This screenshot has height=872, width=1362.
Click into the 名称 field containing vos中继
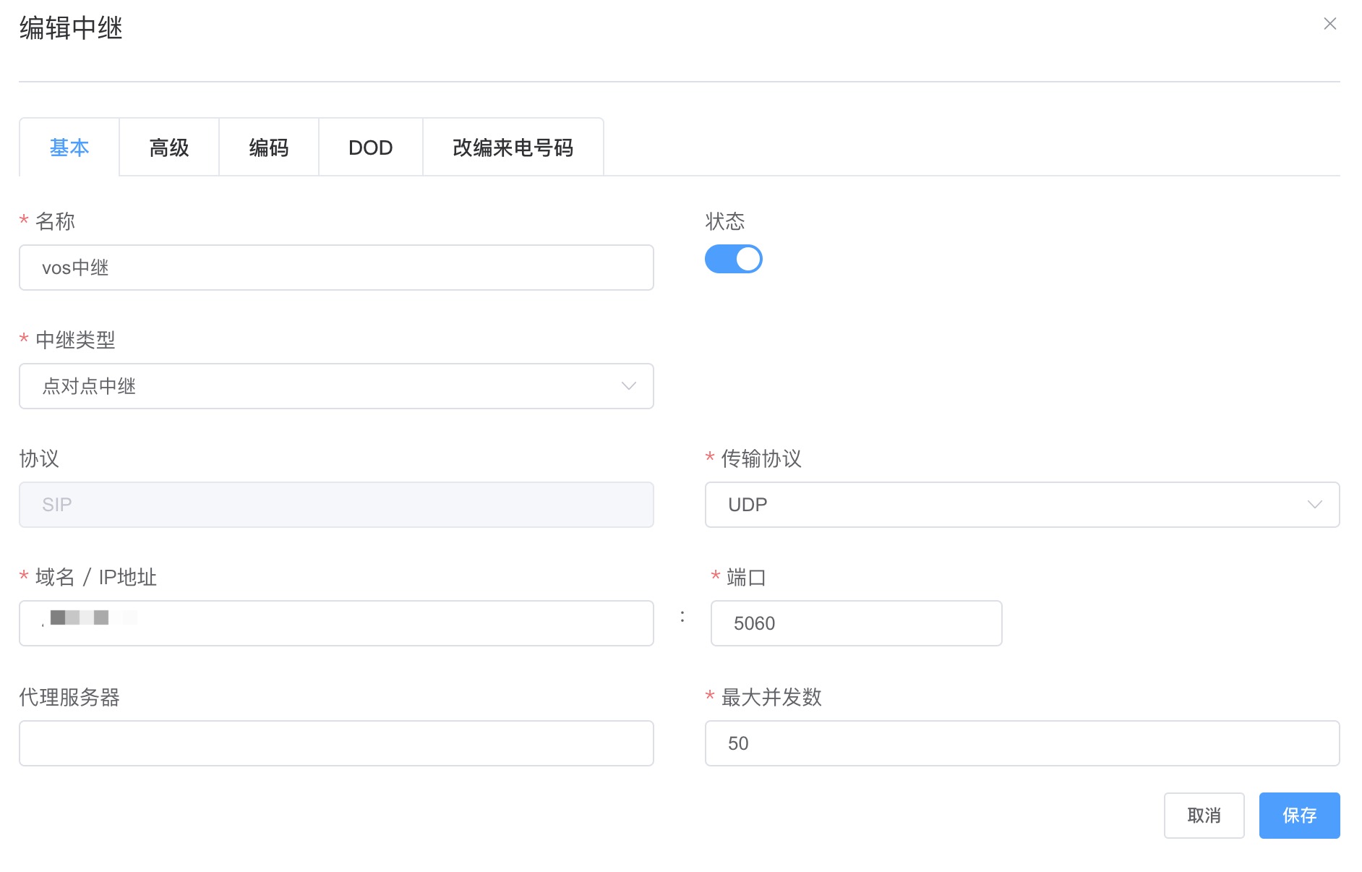pyautogui.click(x=335, y=268)
